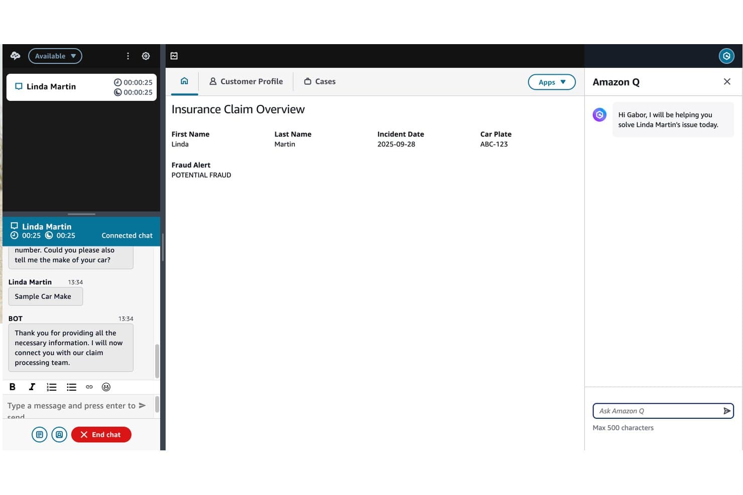Screen dimensions: 743x495
Task: Close the Amazon Q panel
Action: [x=727, y=82]
